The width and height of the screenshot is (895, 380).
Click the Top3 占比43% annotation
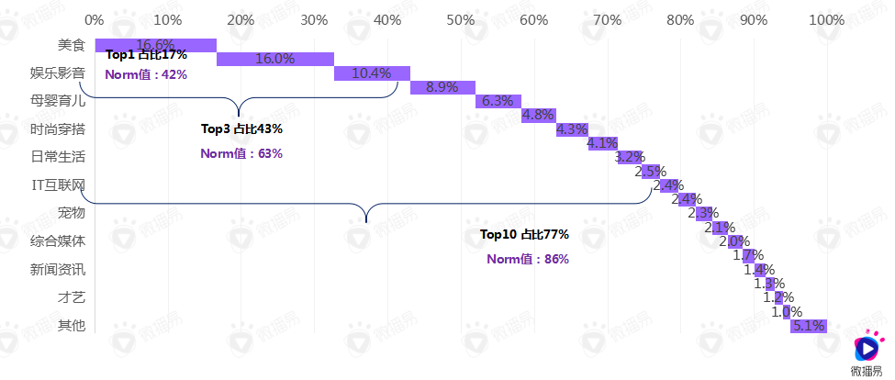[241, 129]
